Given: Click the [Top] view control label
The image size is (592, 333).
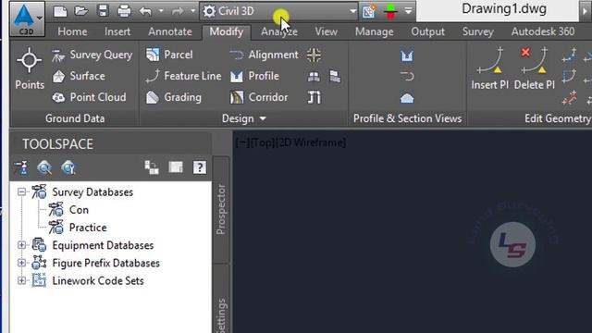Looking at the screenshot, I should (263, 142).
